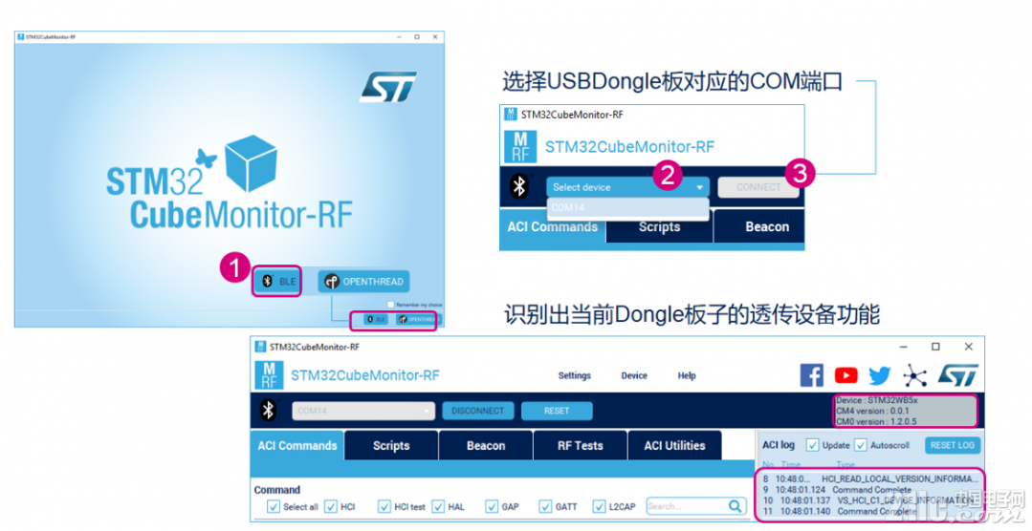Image resolution: width=1032 pixels, height=531 pixels.
Task: Tick the Remember my choice checkbox
Action: click(x=391, y=305)
